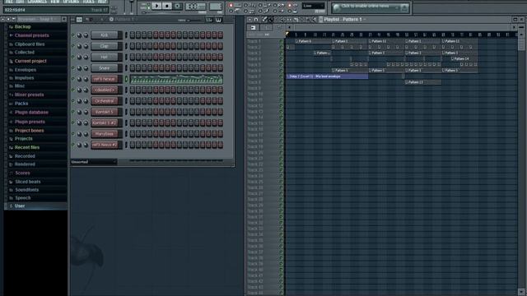Open the Kontakt 5 #2 channel
The width and height of the screenshot is (527, 296).
105,123
